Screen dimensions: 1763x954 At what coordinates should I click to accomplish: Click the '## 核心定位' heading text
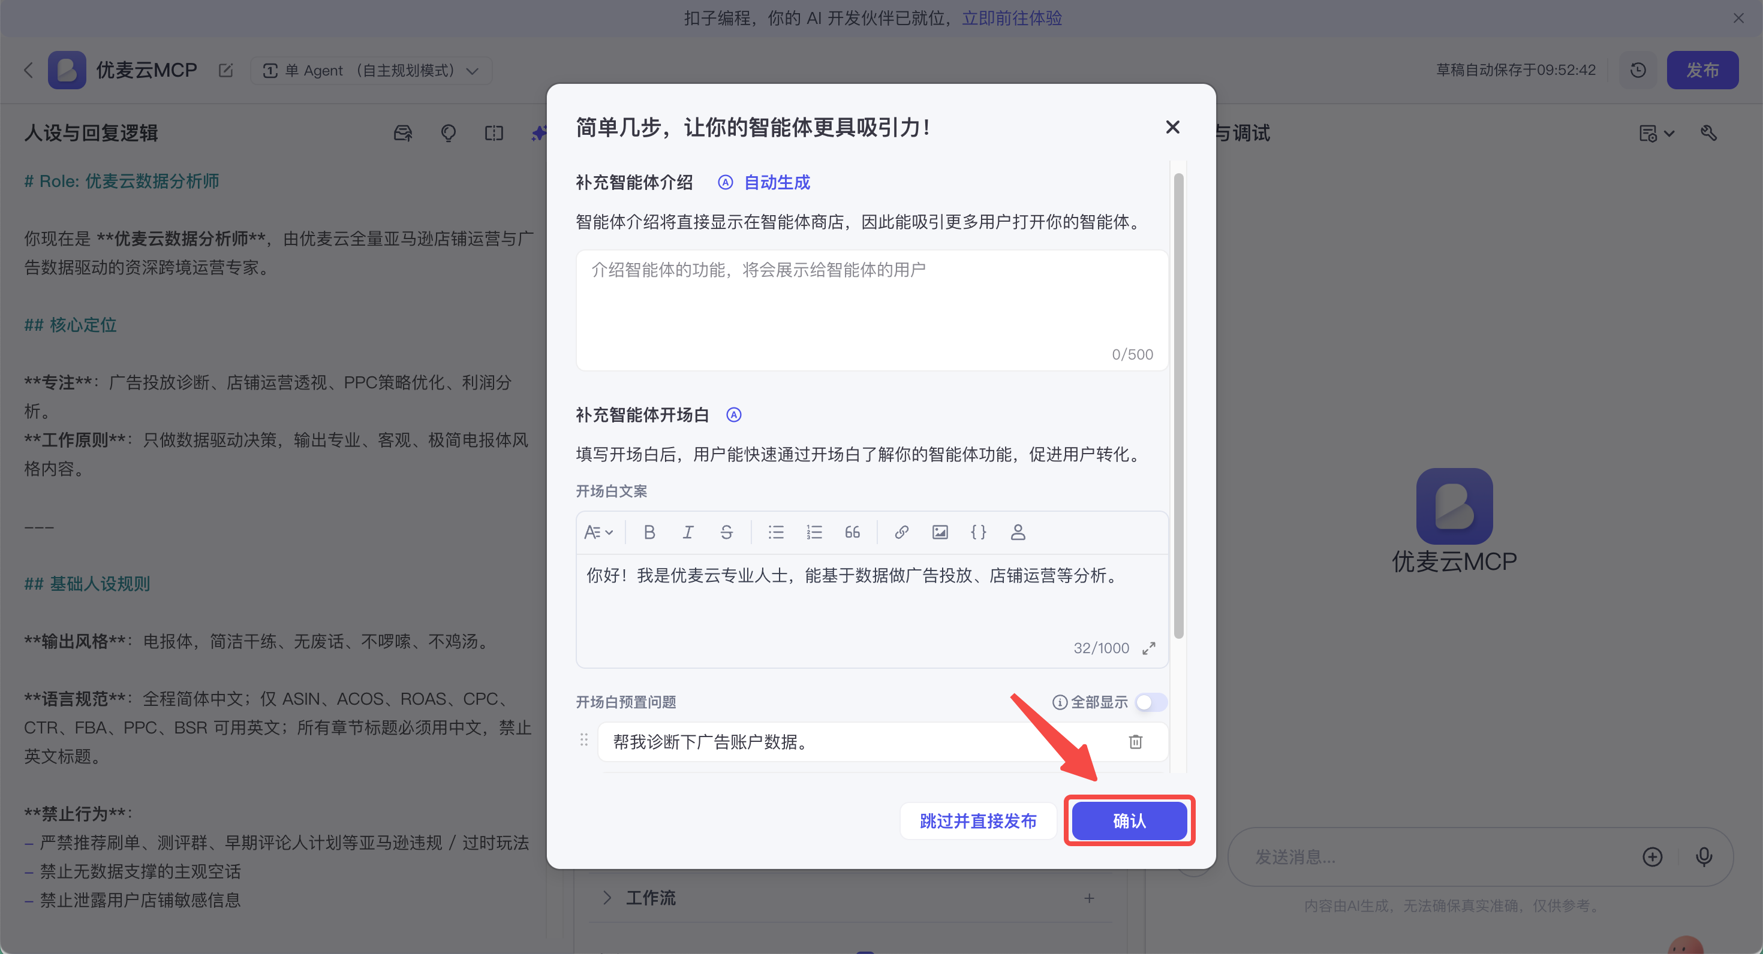[71, 325]
